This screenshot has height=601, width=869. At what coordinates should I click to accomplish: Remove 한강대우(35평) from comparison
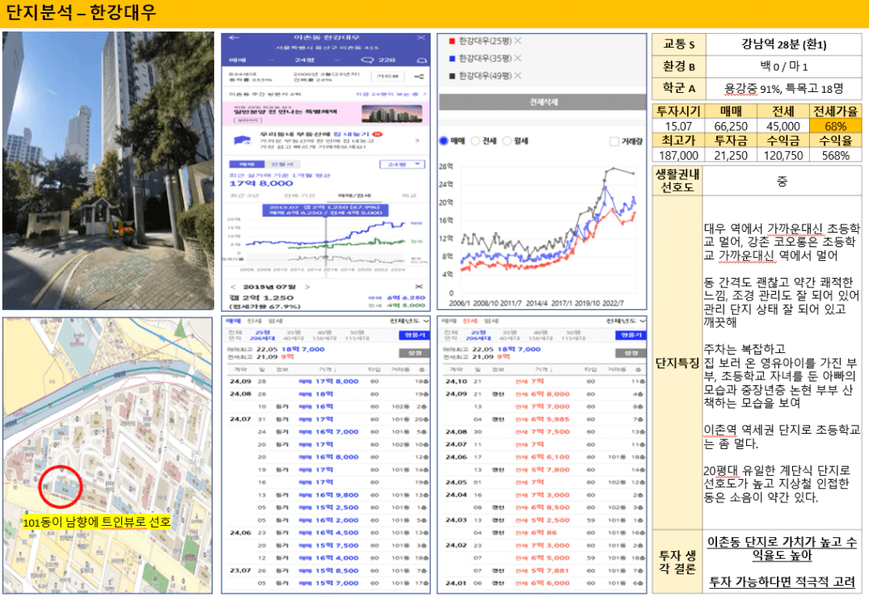(x=517, y=58)
